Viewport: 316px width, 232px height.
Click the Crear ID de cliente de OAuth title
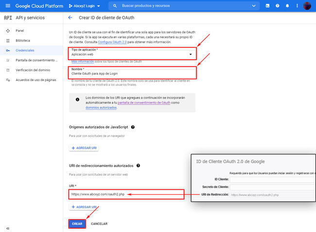tap(106, 17)
